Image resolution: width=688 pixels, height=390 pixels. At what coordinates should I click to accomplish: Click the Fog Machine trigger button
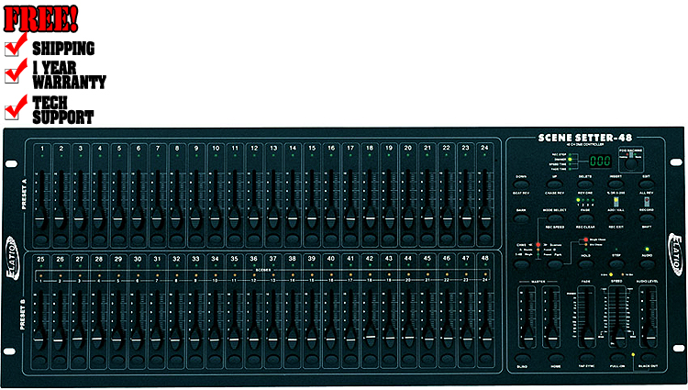tap(630, 164)
